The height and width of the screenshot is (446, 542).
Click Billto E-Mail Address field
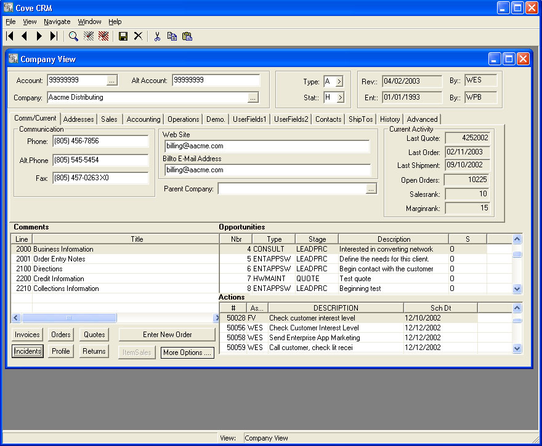coord(267,170)
